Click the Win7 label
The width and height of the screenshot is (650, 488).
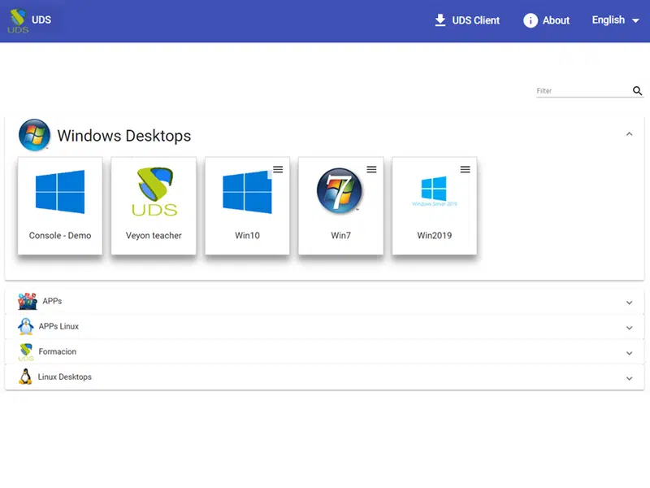coord(340,235)
